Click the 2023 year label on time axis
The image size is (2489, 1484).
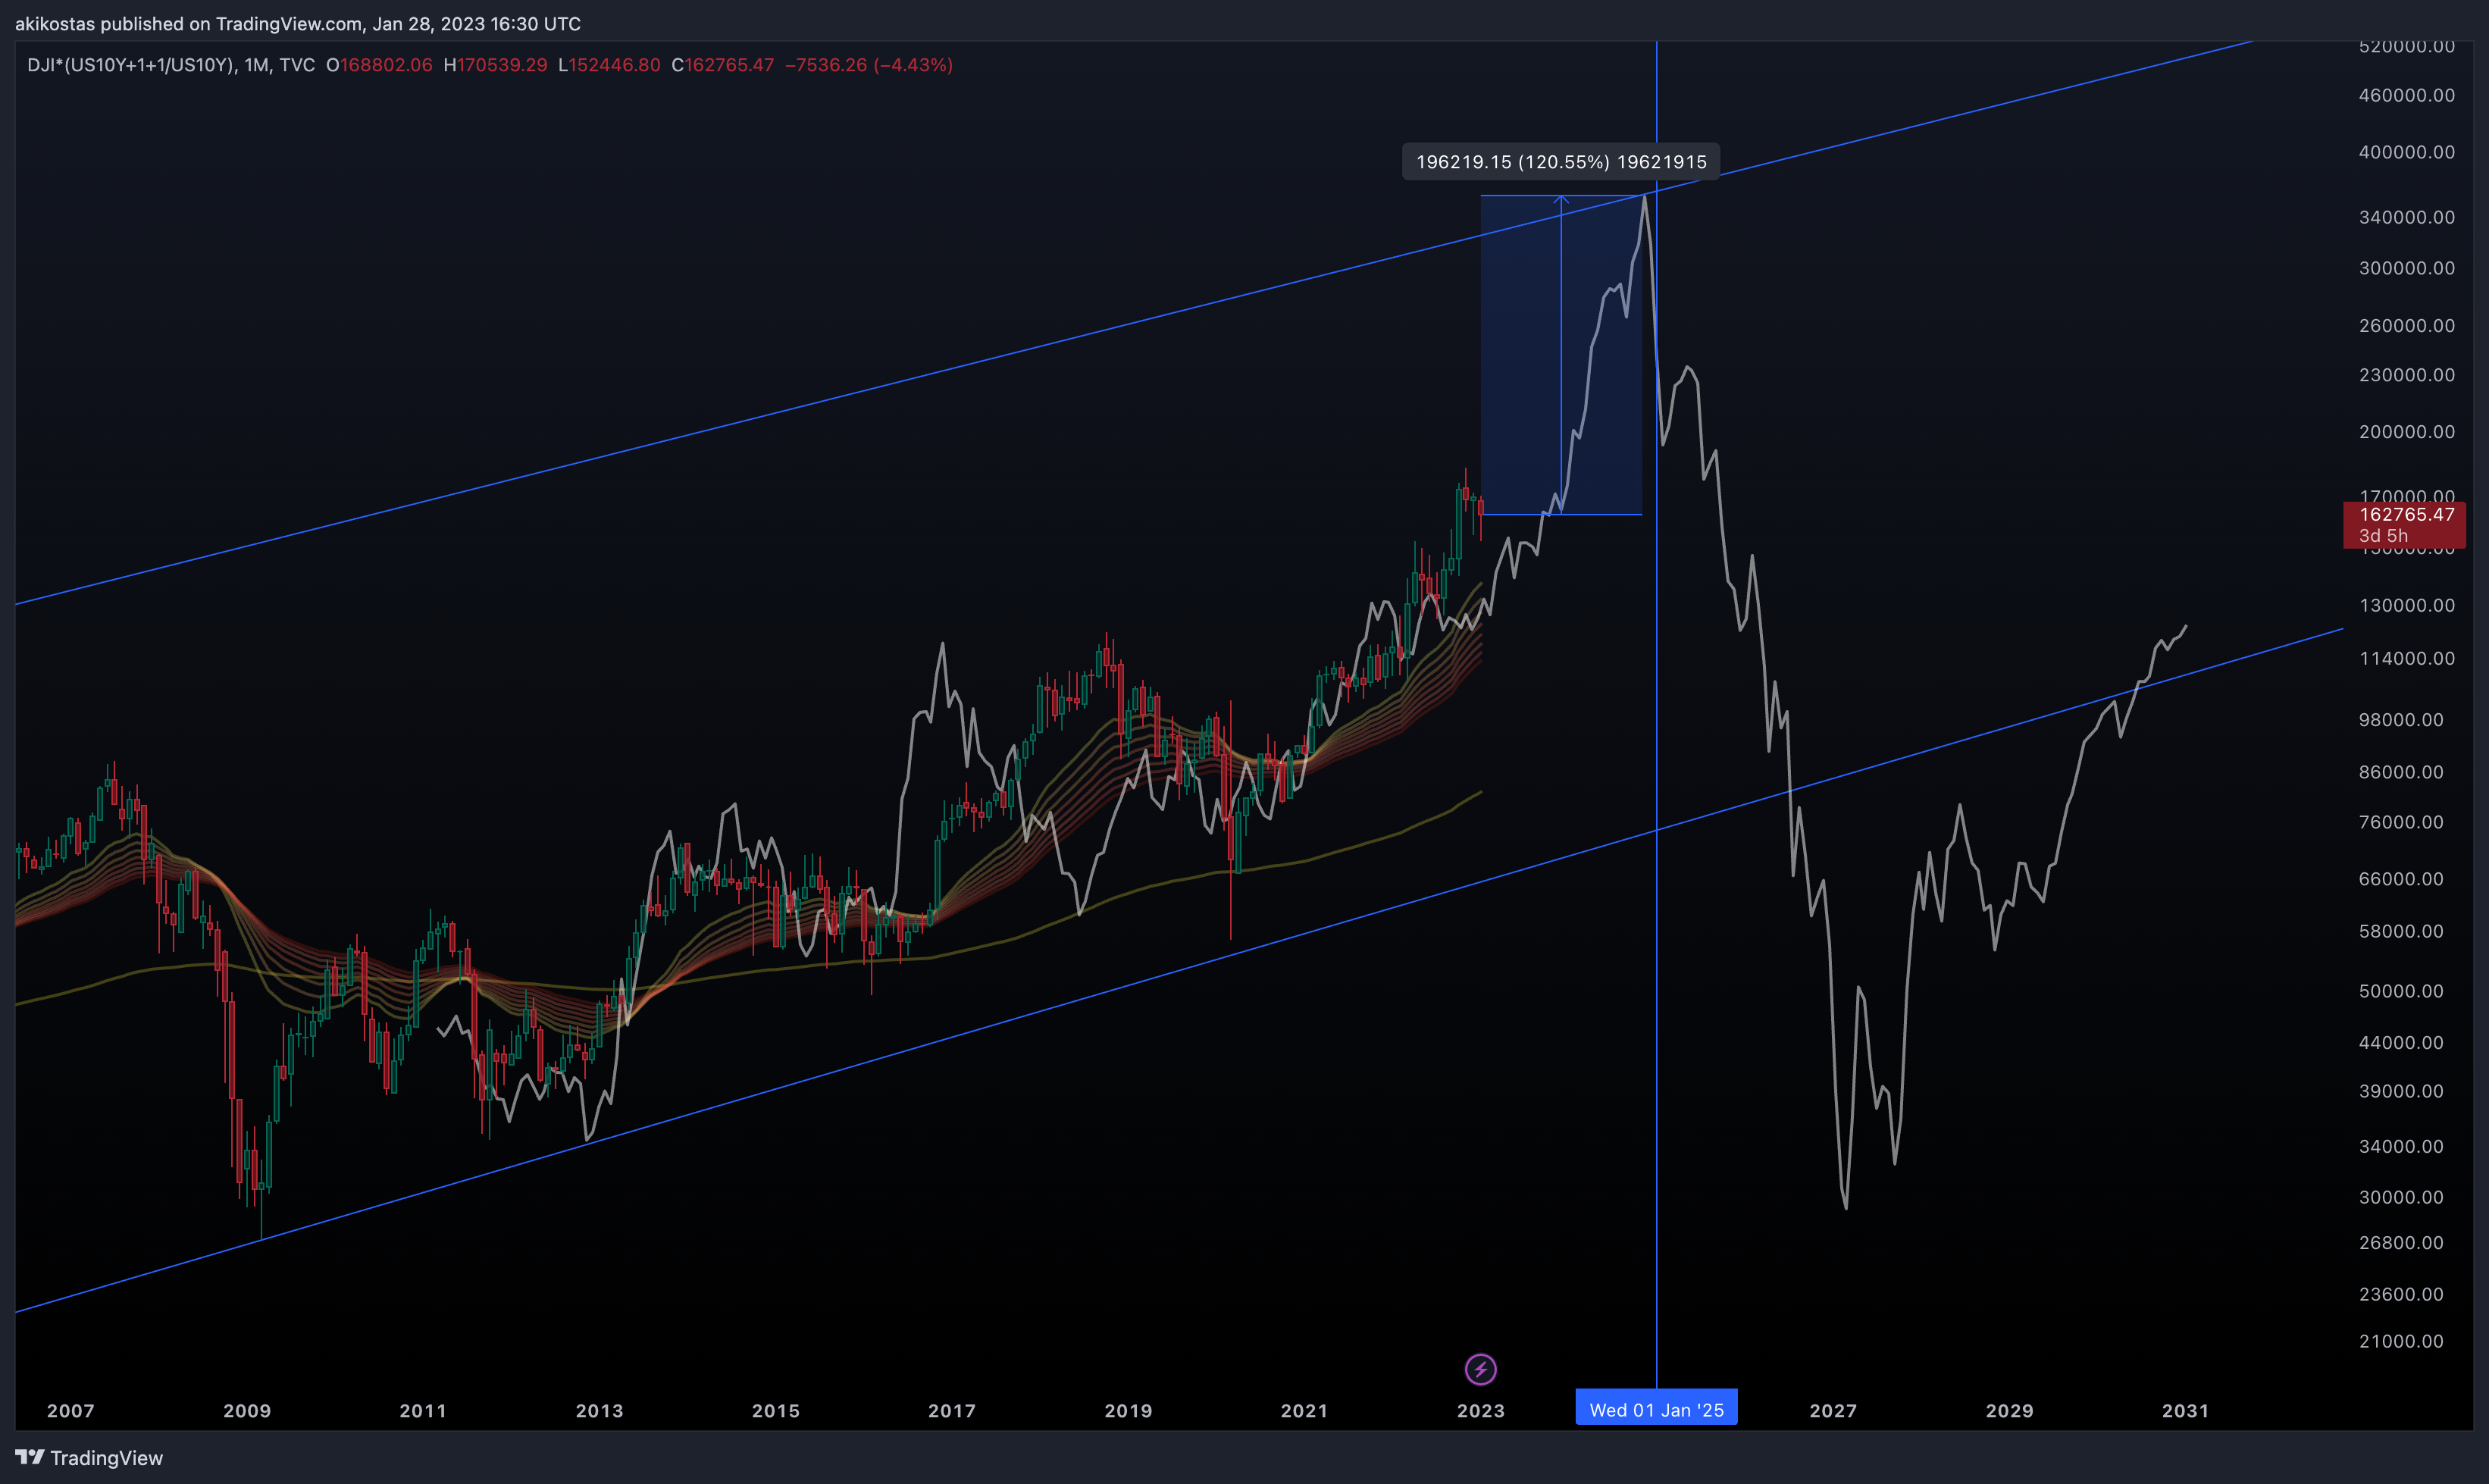point(1481,1411)
